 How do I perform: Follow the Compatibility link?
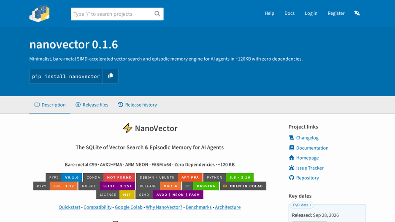(x=97, y=207)
